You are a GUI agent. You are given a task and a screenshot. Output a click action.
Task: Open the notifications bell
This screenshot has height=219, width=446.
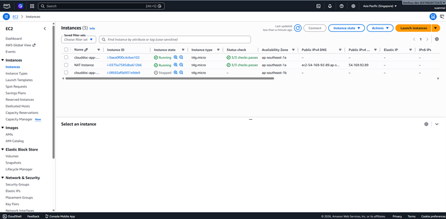(x=330, y=6)
